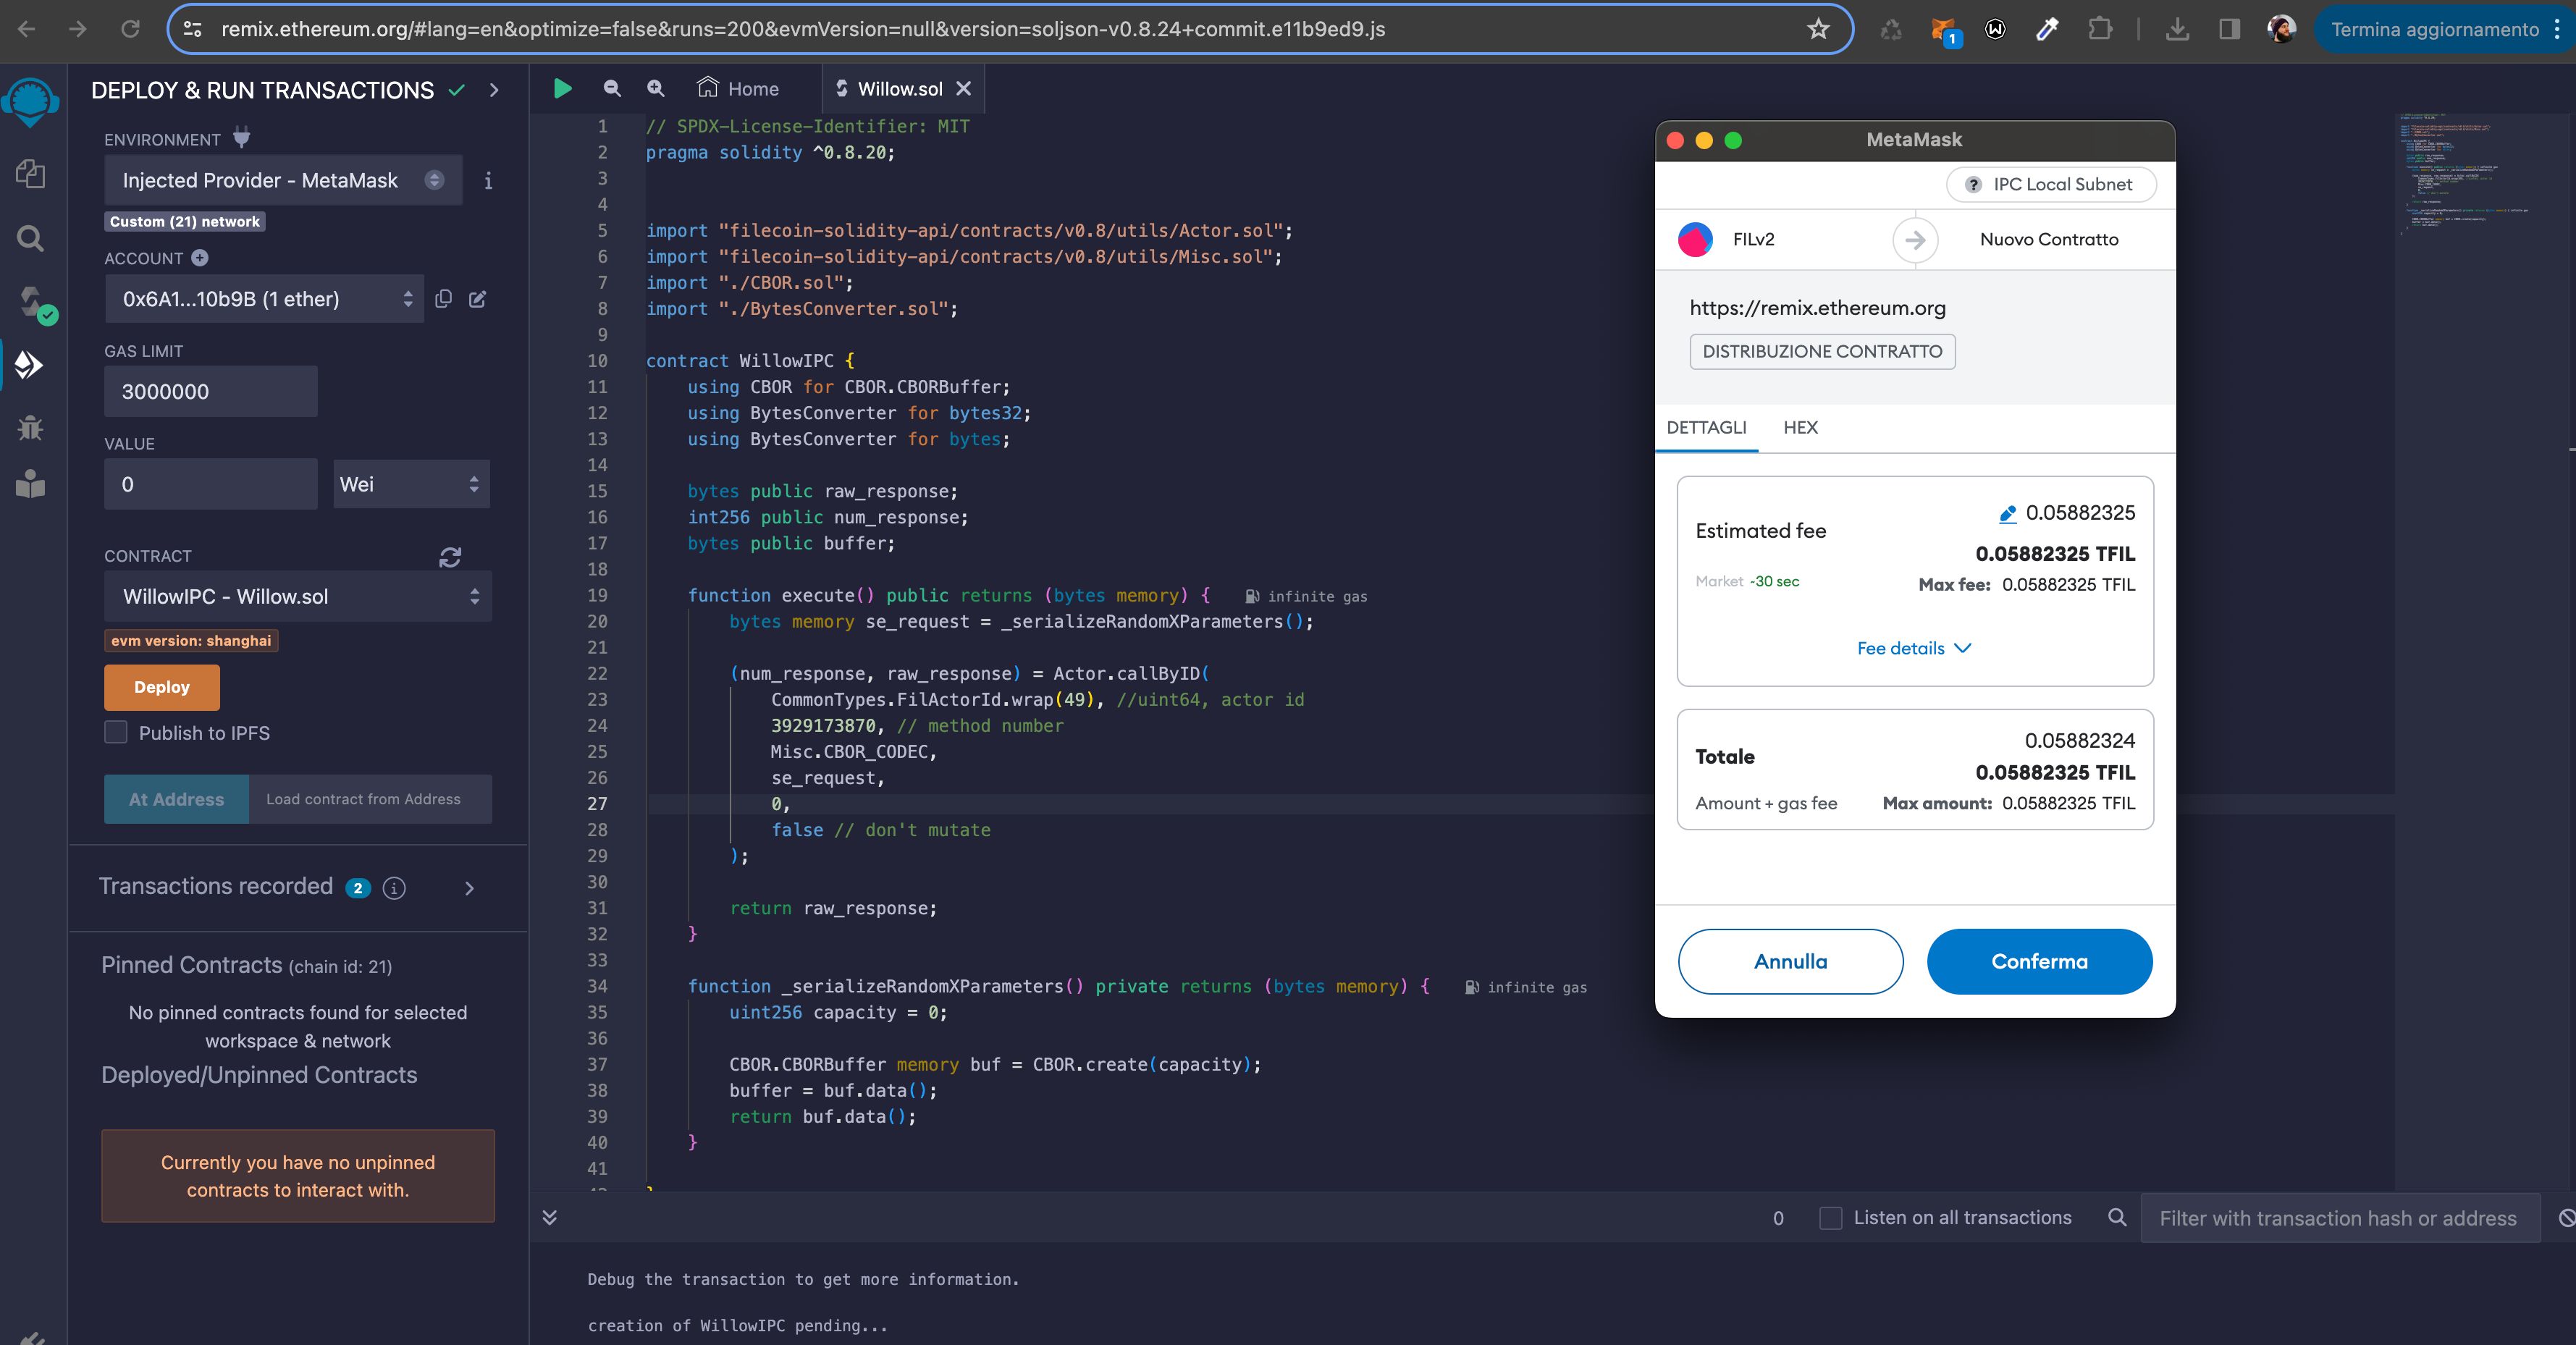
Task: Open browser downloads icon
Action: 2177,29
